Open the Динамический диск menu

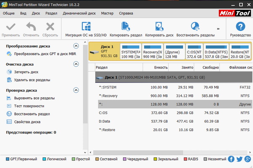point(79,13)
